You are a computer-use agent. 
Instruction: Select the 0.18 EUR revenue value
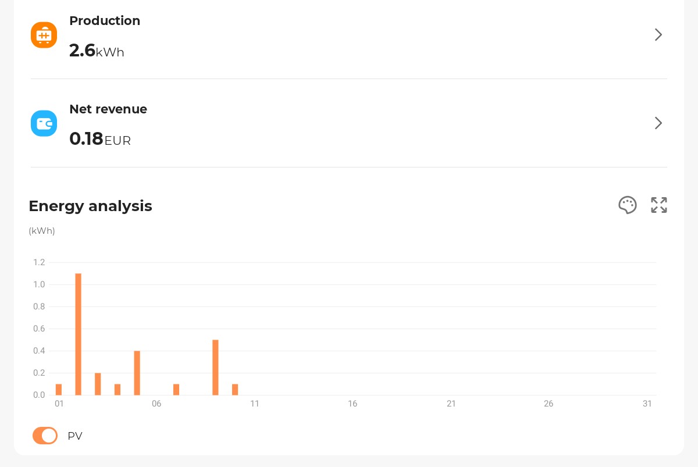(x=100, y=139)
